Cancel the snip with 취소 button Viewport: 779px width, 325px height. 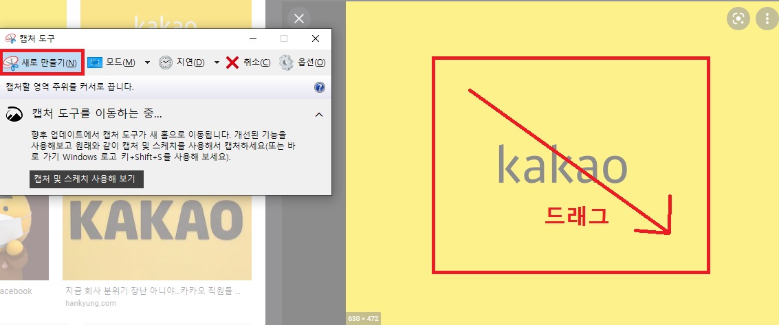pyautogui.click(x=248, y=63)
